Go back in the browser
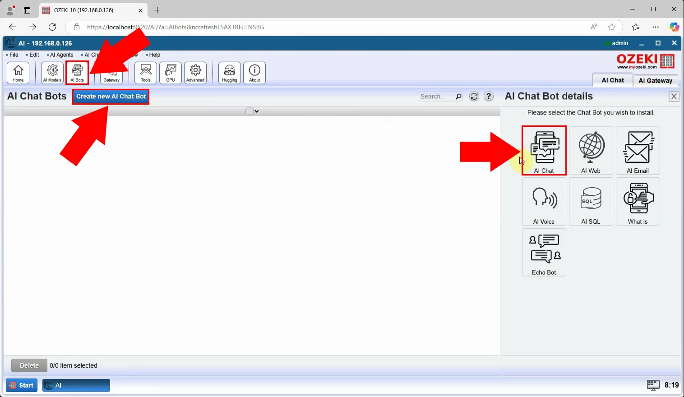This screenshot has width=684, height=397. click(x=13, y=27)
